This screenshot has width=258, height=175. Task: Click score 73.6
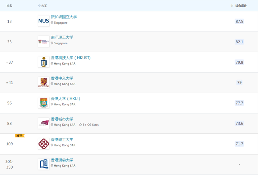[239, 123]
